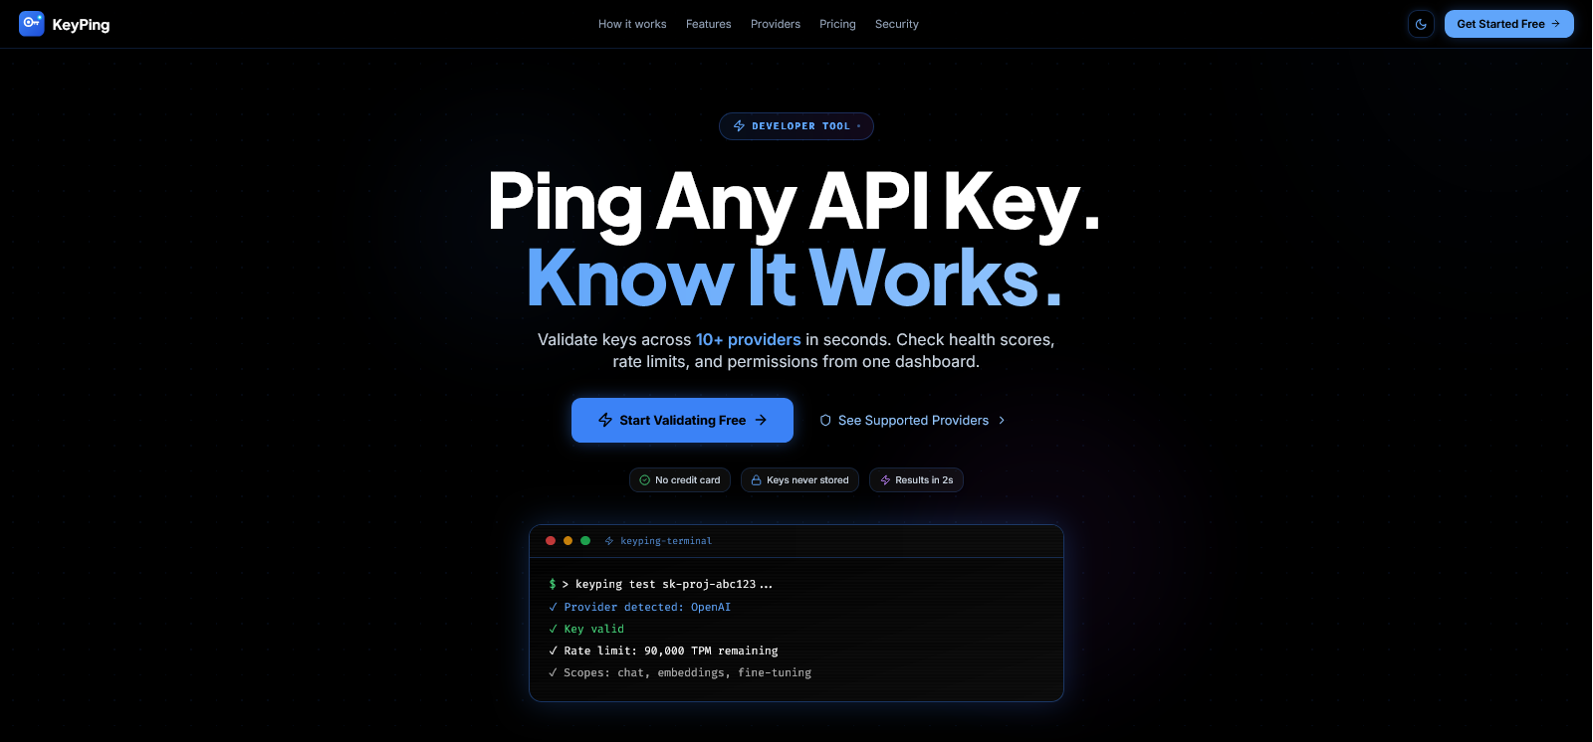The image size is (1593, 742).
Task: Click the Get Started Free button
Action: [x=1509, y=24]
